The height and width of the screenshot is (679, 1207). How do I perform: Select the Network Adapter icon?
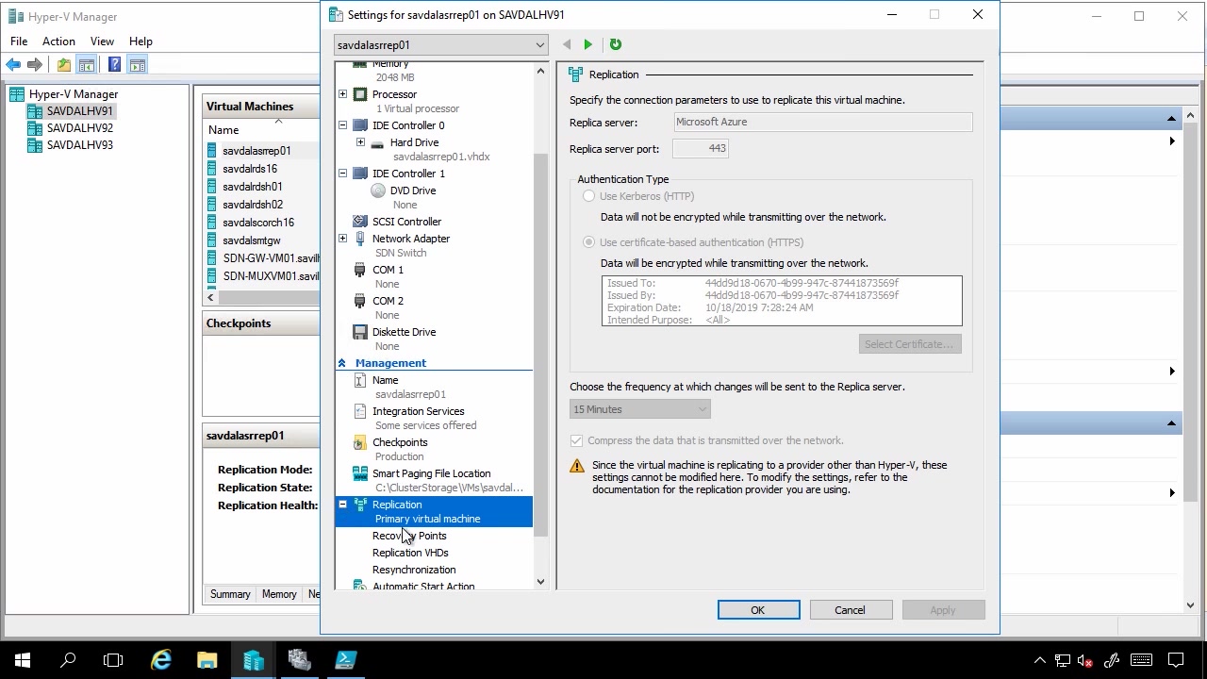(360, 239)
